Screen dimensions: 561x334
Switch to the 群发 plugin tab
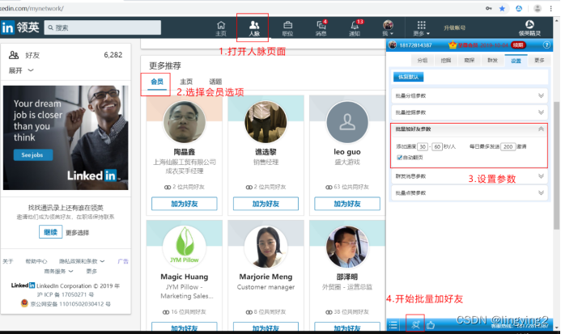(x=493, y=61)
